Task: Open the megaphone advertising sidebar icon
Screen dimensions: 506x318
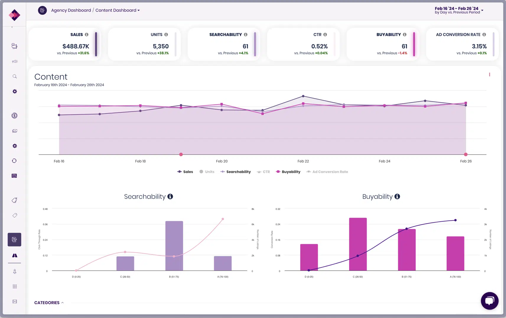Action: point(14,61)
